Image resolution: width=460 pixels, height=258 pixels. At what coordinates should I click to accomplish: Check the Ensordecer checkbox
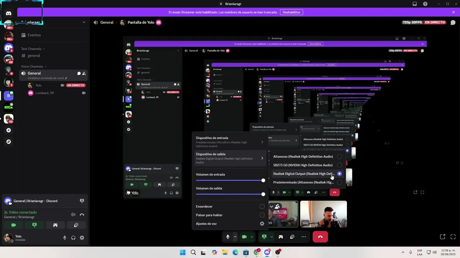262,206
